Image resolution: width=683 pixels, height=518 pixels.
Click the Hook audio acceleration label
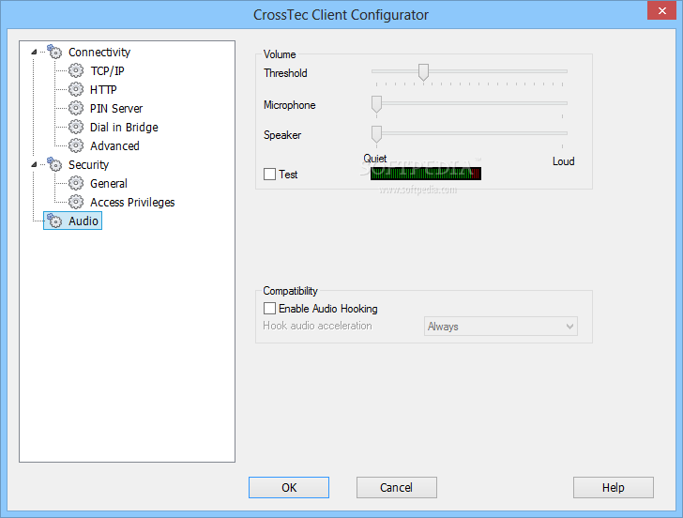[x=317, y=326]
